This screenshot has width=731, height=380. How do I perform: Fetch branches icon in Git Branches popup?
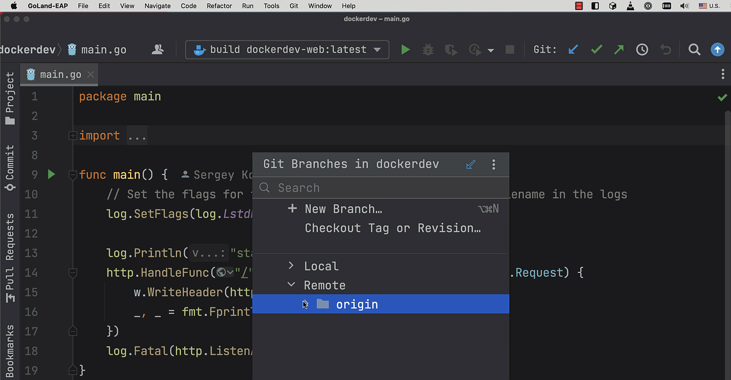(471, 164)
